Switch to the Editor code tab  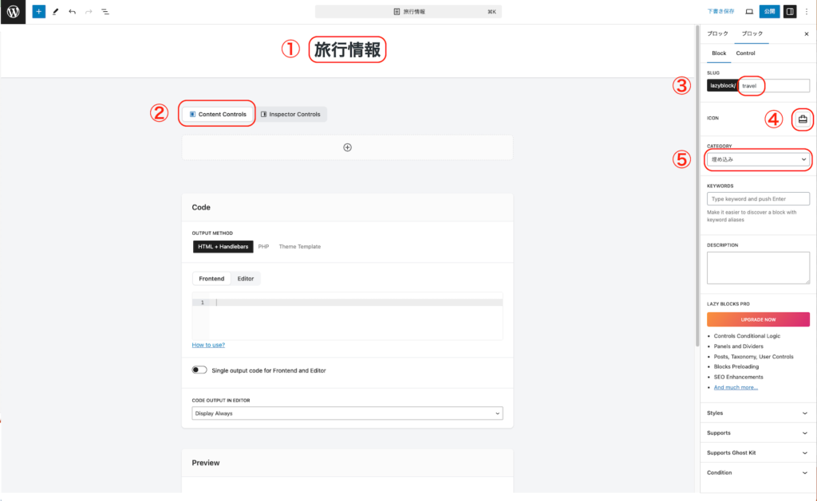coord(246,279)
